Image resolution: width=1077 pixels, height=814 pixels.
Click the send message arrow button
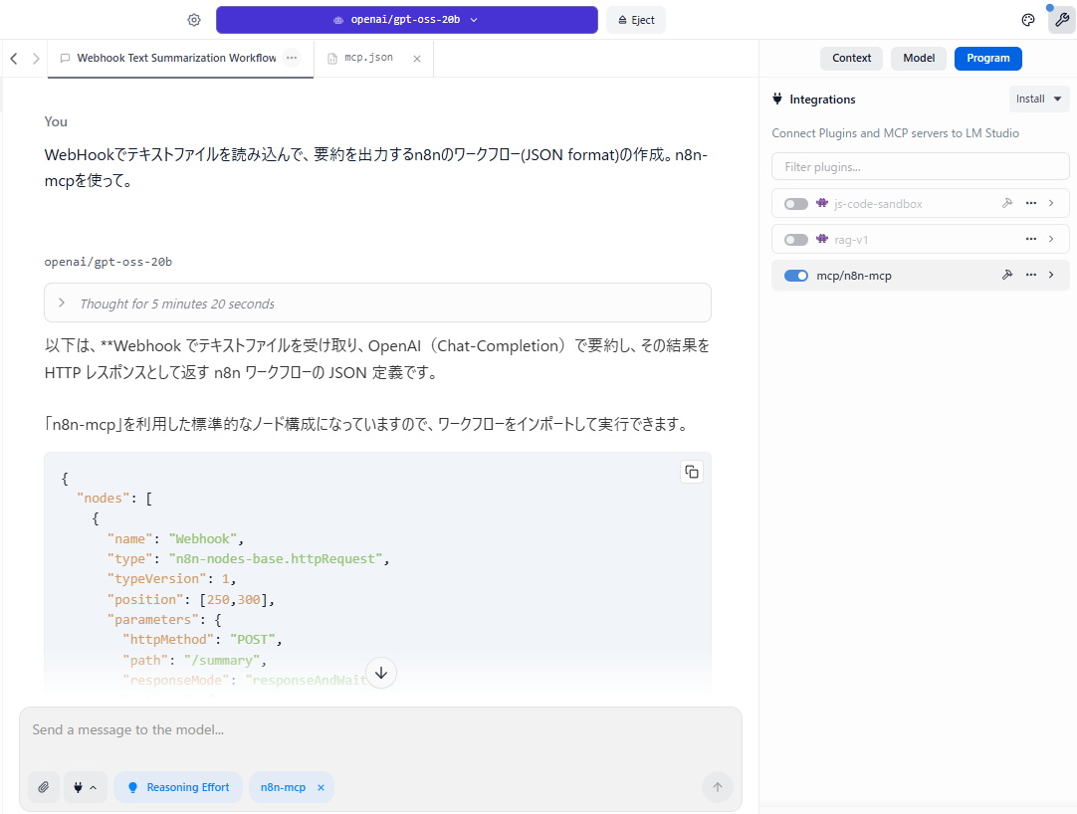tap(717, 787)
